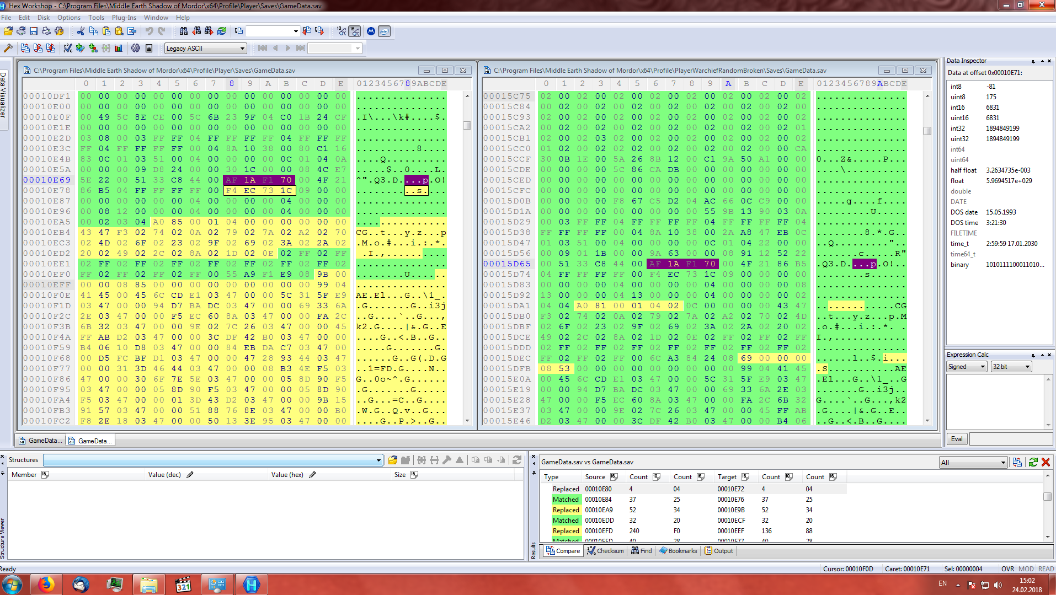Open the Goto offset combo box dropdown
This screenshot has width=1056, height=595.
296,31
